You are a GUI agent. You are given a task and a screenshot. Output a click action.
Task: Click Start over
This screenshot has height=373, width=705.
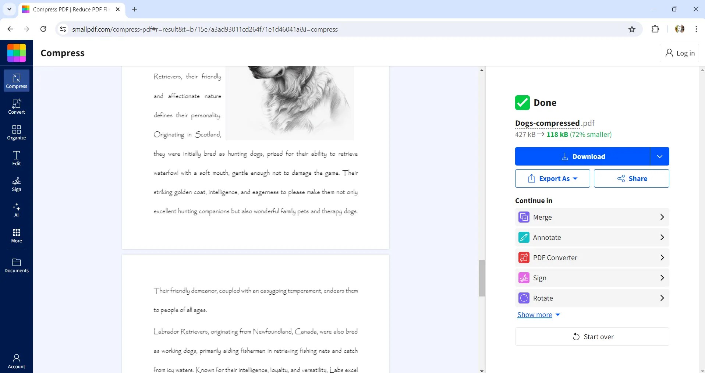tap(592, 336)
